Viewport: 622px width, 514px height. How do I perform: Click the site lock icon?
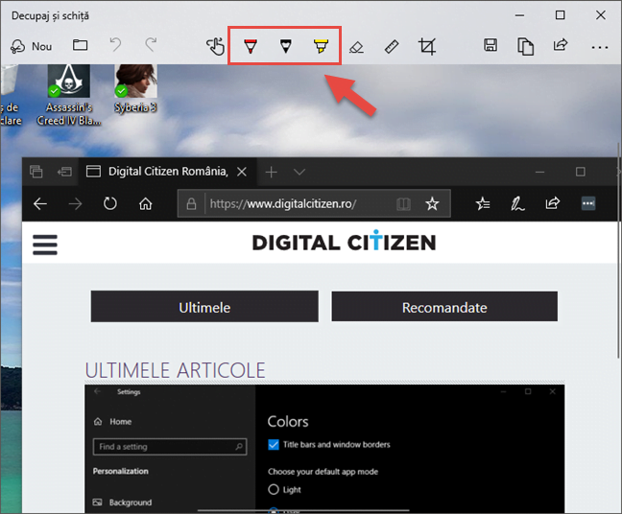tap(191, 203)
